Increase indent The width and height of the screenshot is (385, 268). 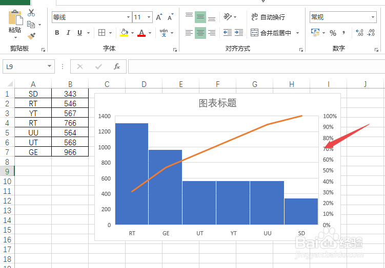pos(239,33)
